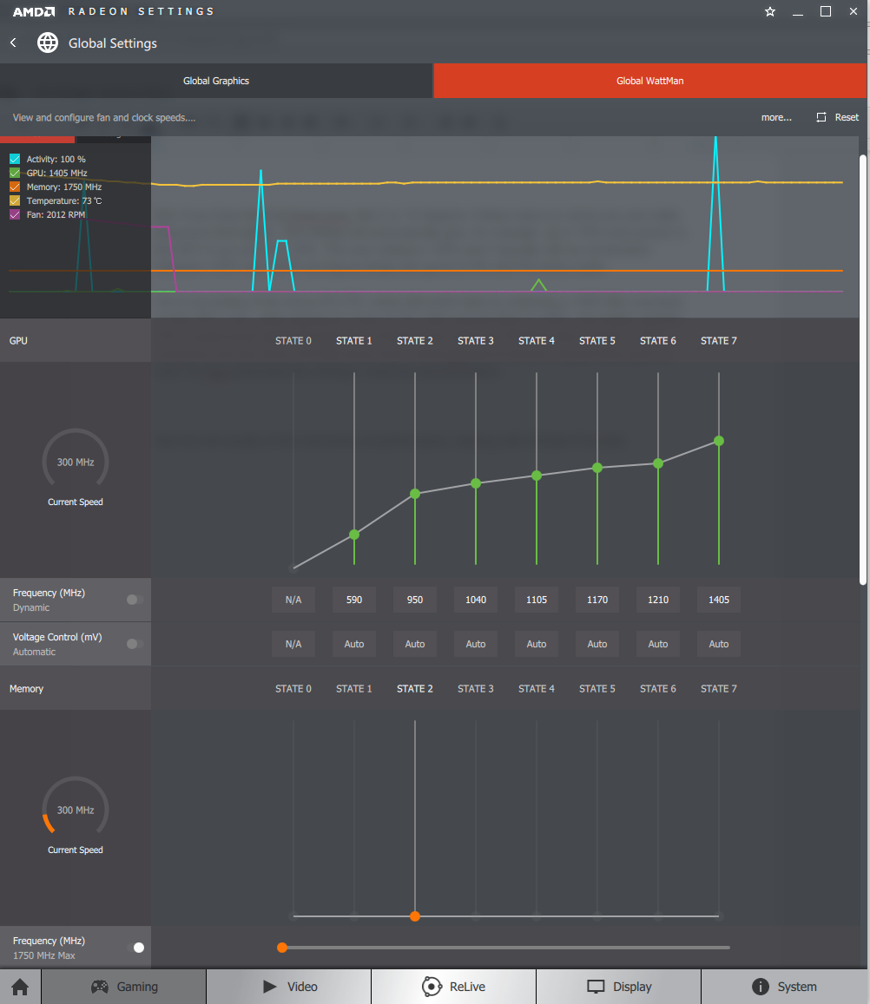Click the vertical scrollbar
The width and height of the screenshot is (870, 1004).
pos(863,370)
